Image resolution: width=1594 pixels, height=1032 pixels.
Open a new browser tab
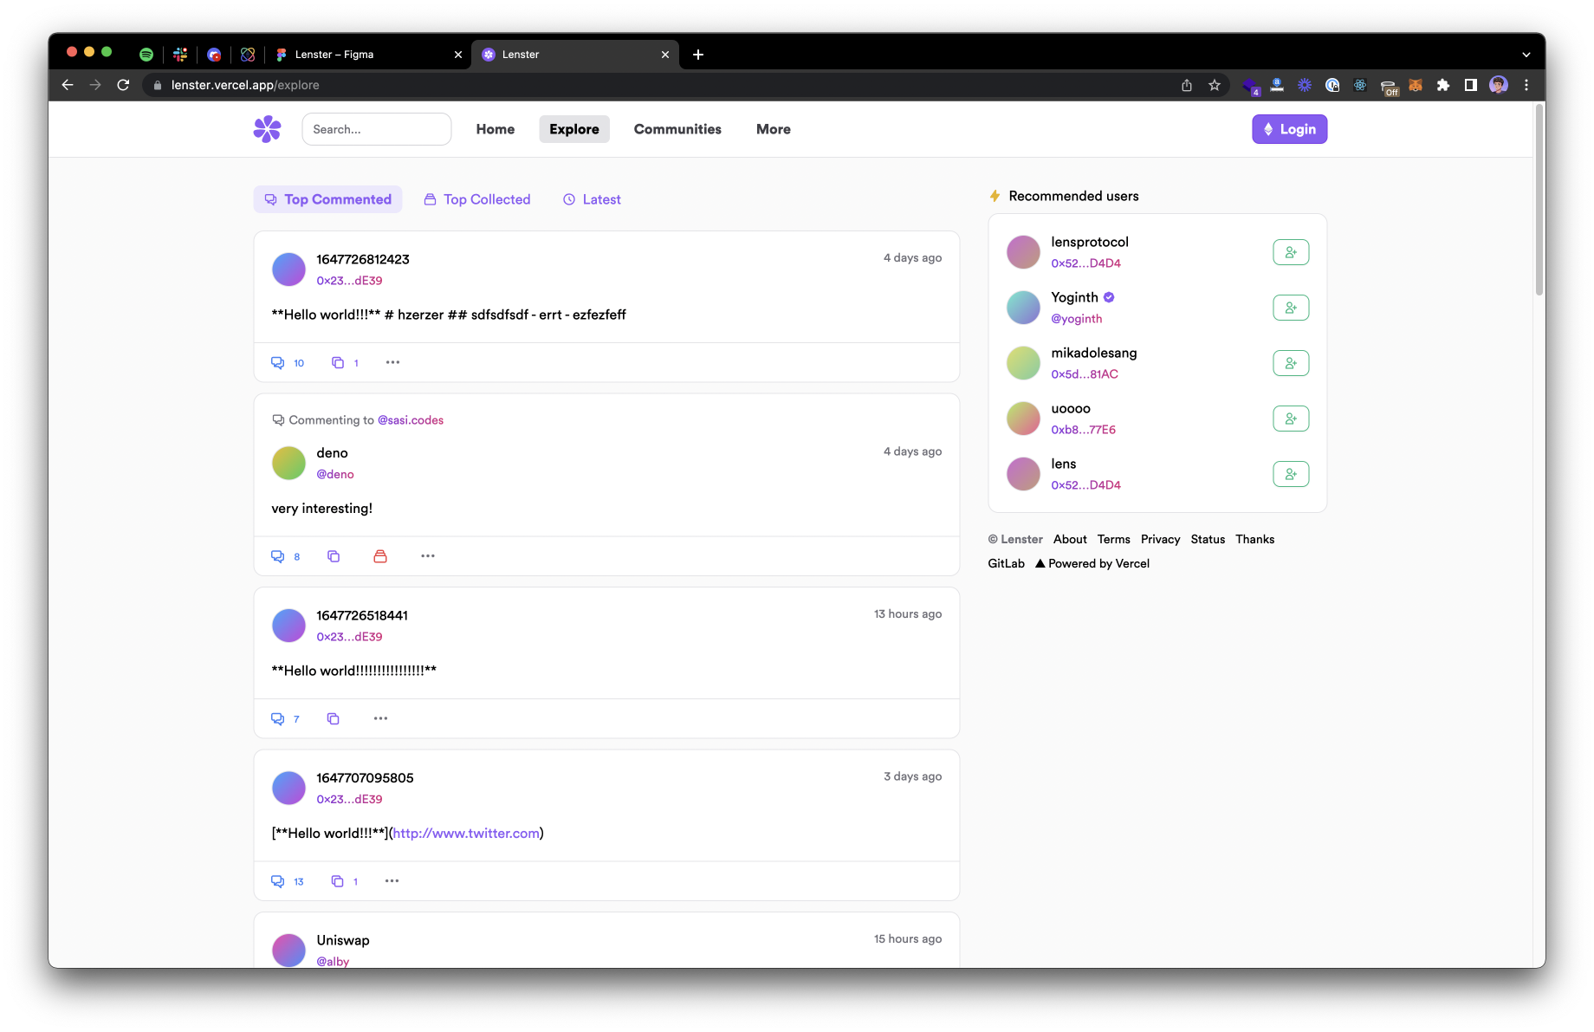coord(698,55)
